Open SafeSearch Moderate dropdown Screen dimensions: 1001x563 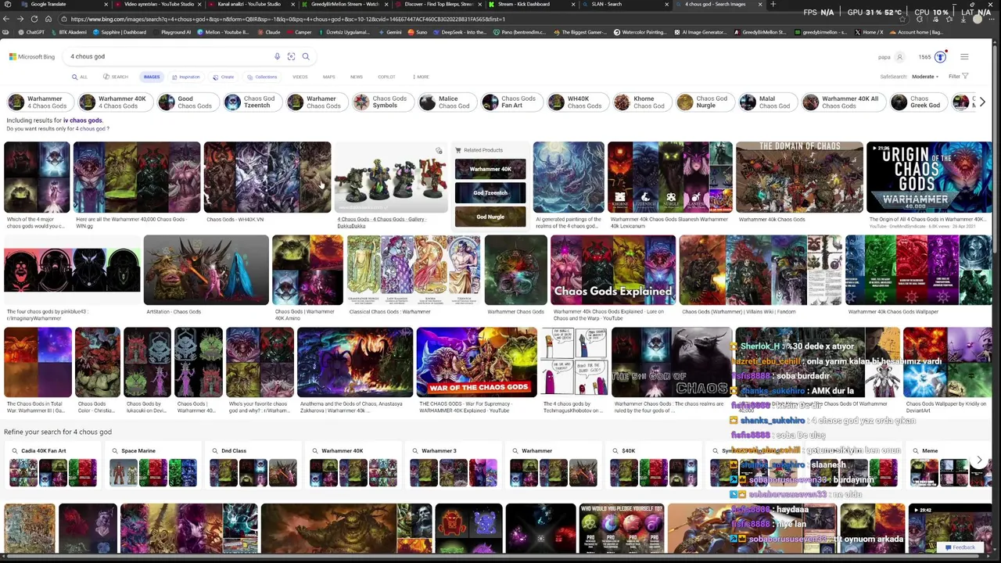pos(924,77)
